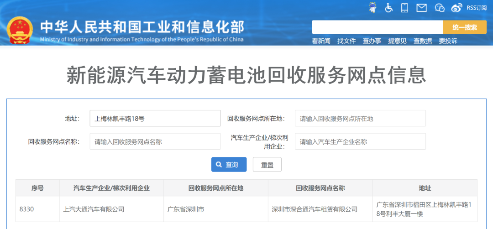Focus the site-wide search box
Image resolution: width=493 pixels, height=229 pixels.
coord(378,27)
